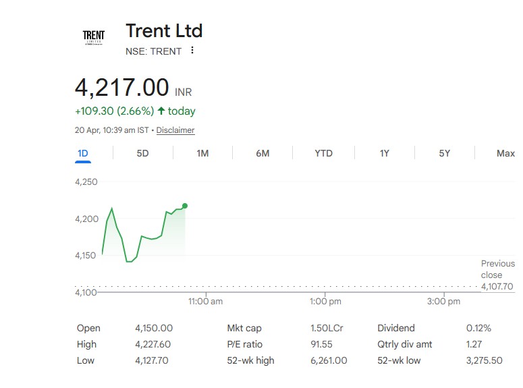Click the green current-price dot on chart
The image size is (523, 388).
pyautogui.click(x=185, y=206)
